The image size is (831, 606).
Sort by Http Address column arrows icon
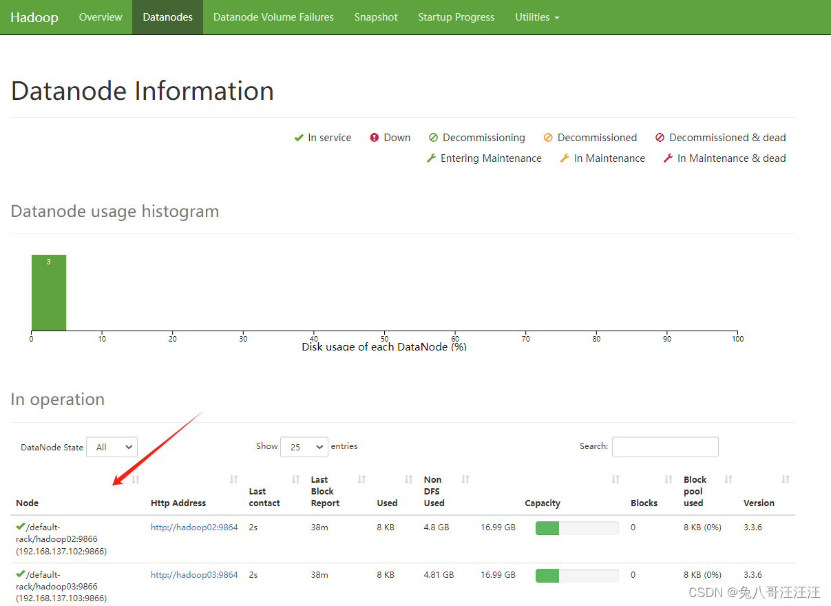pos(234,479)
